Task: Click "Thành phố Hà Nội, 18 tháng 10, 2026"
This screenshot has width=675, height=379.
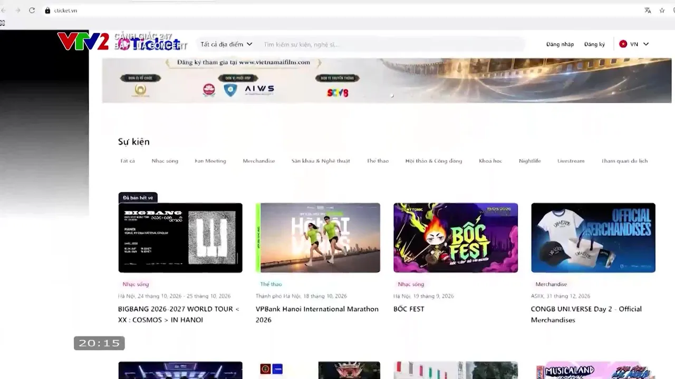Action: [x=301, y=296]
